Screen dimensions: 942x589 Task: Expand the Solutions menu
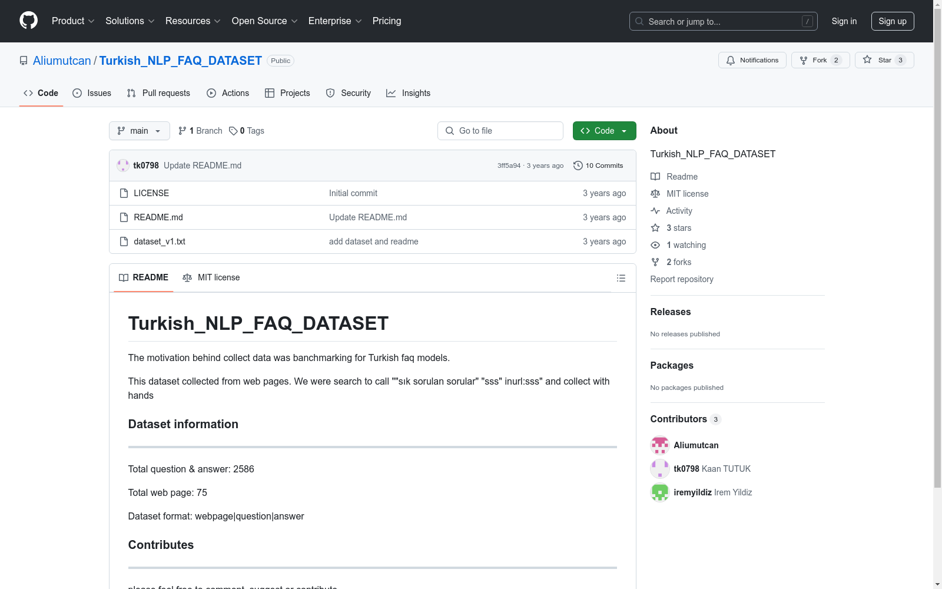[x=130, y=21]
